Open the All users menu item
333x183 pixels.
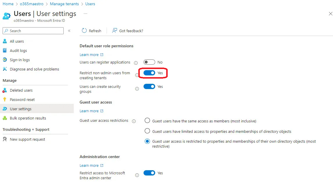(17, 41)
